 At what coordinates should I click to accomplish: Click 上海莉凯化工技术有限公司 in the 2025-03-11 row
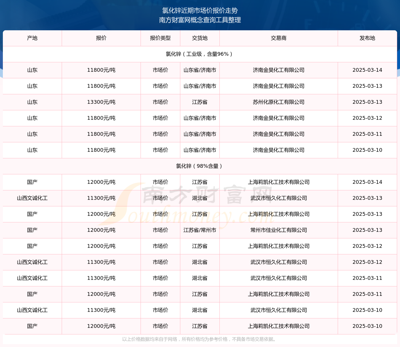pyautogui.click(x=279, y=294)
